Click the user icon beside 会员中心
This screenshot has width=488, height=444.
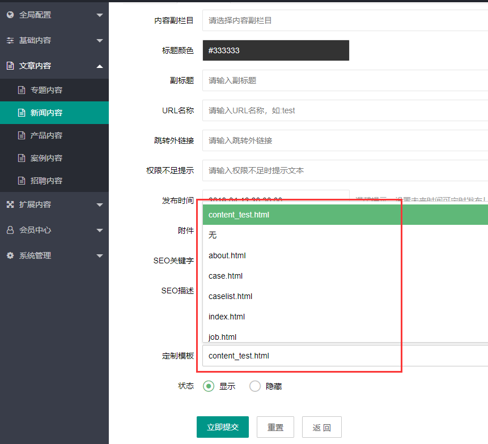coord(10,230)
